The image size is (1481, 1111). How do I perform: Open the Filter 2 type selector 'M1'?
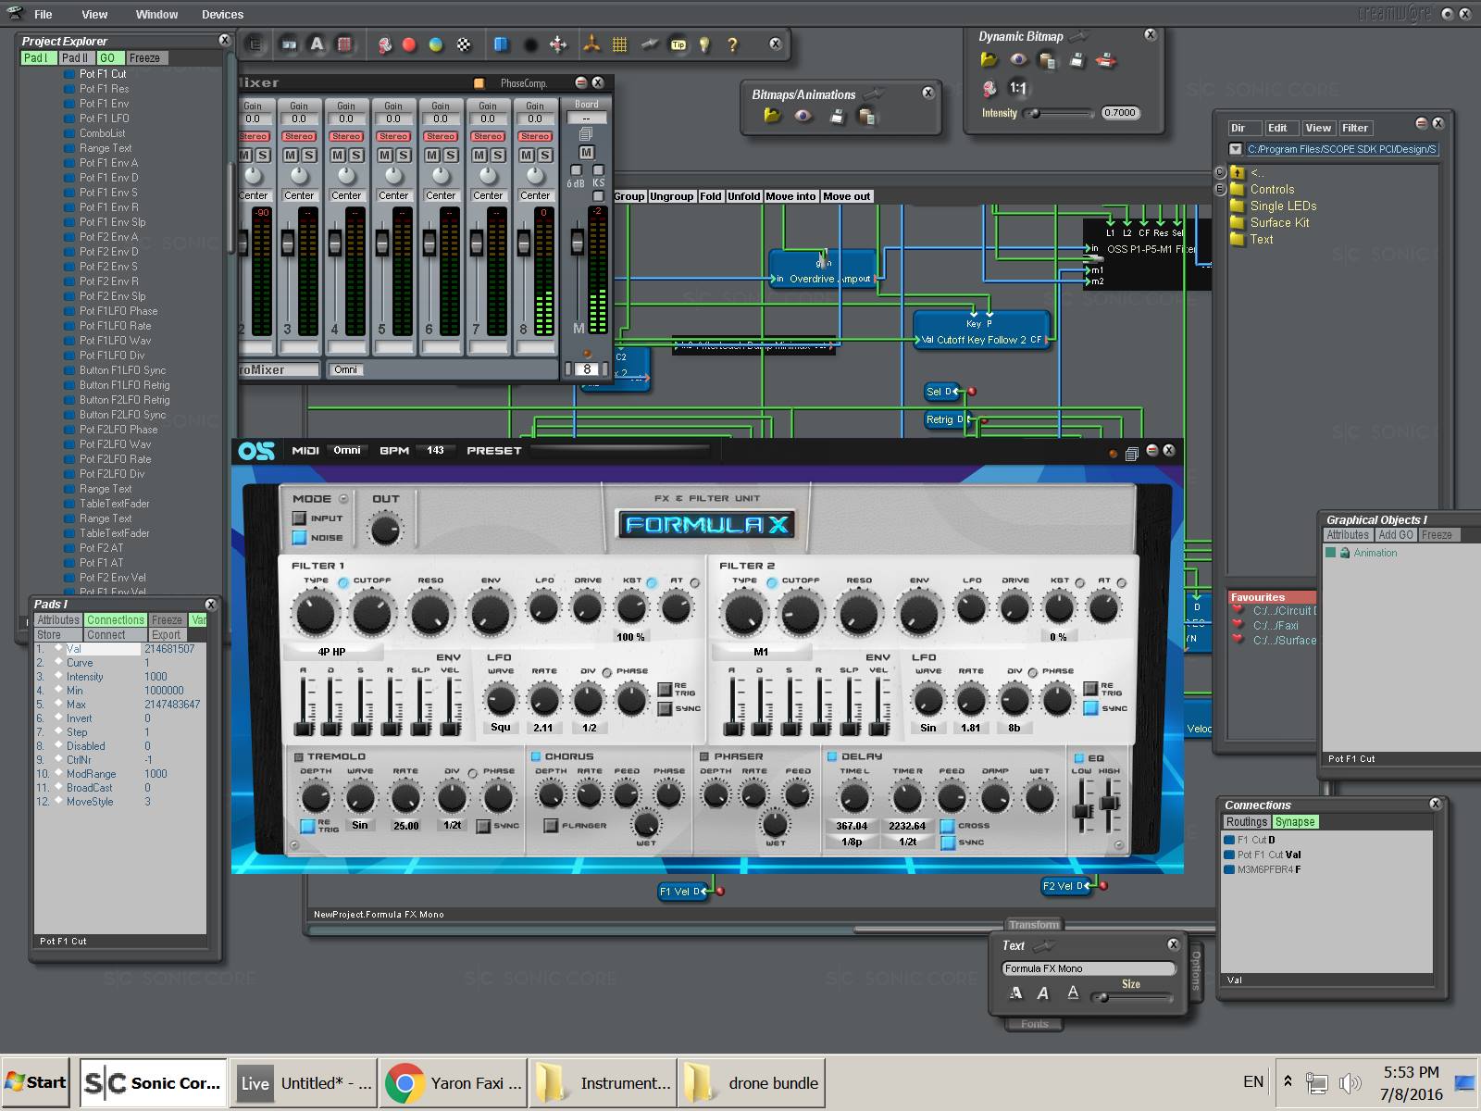761,652
